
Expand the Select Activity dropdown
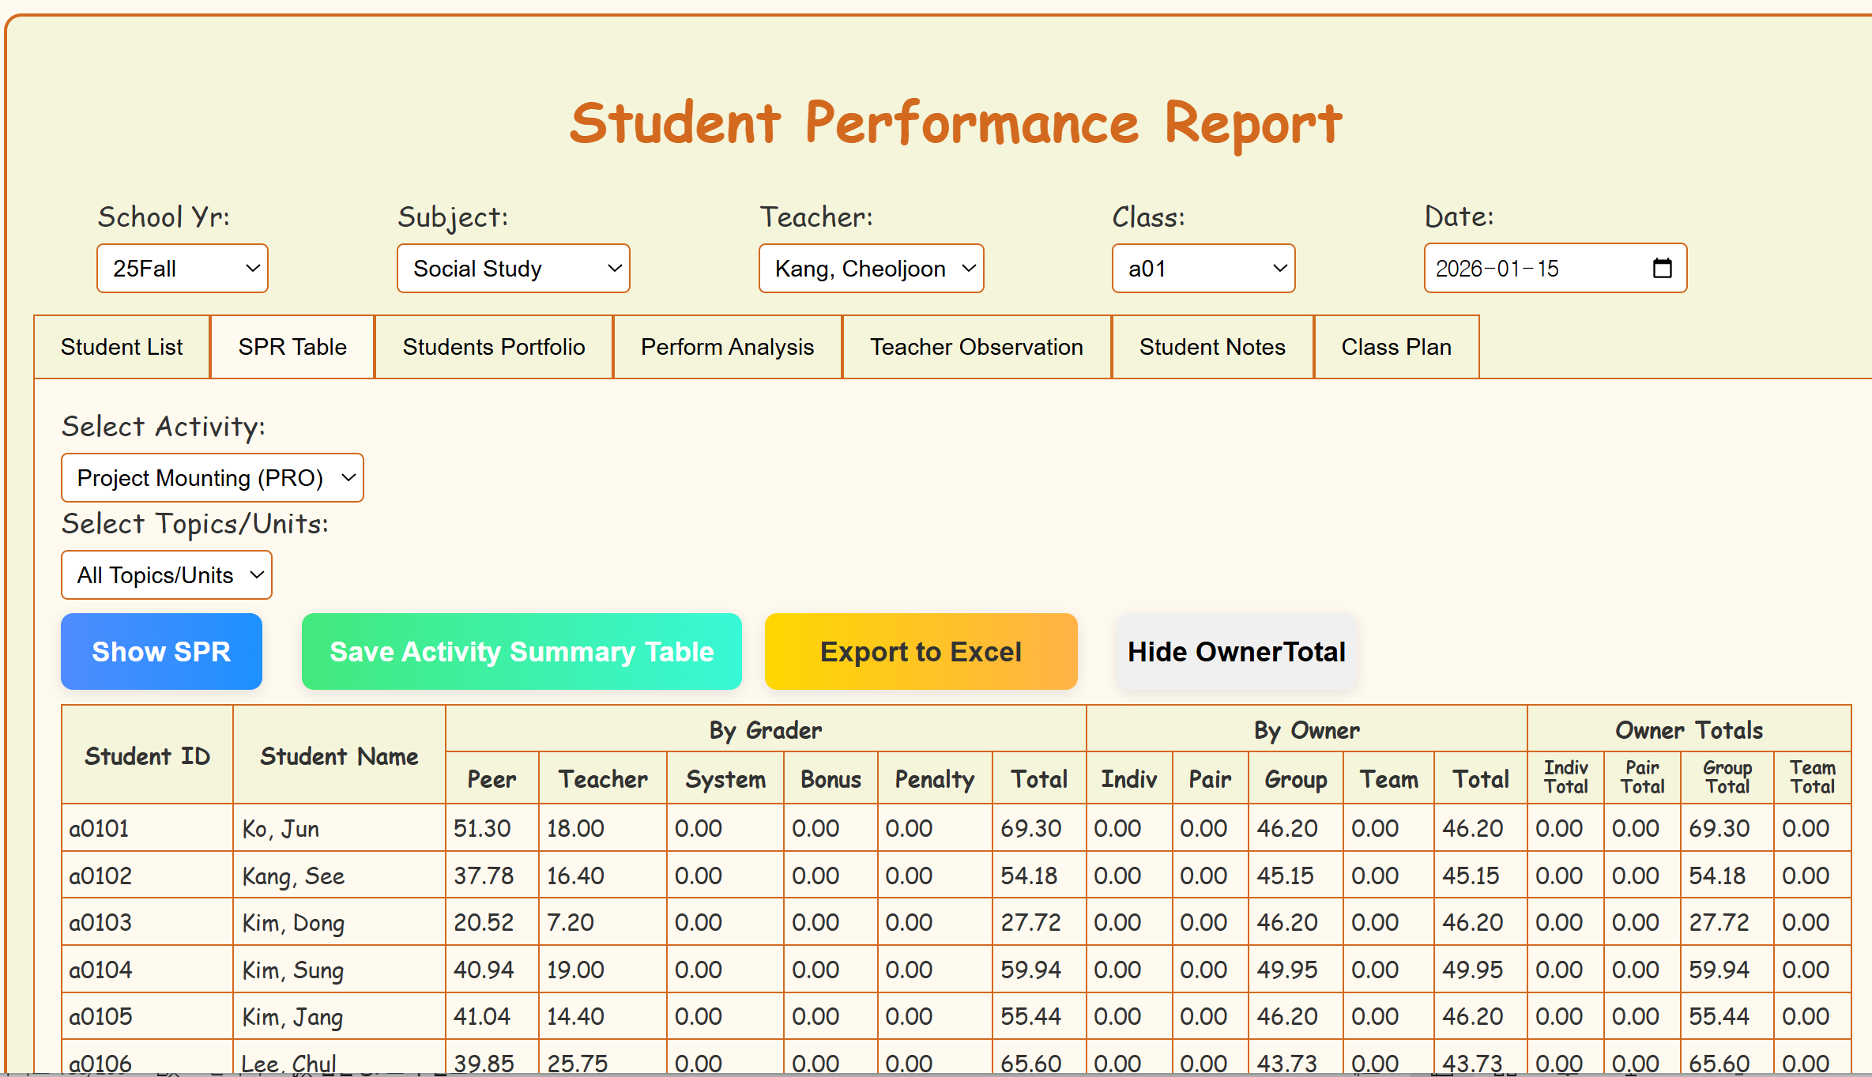coord(212,478)
